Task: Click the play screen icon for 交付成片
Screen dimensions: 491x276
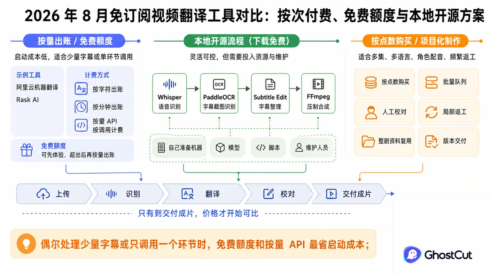Action: coord(331,194)
